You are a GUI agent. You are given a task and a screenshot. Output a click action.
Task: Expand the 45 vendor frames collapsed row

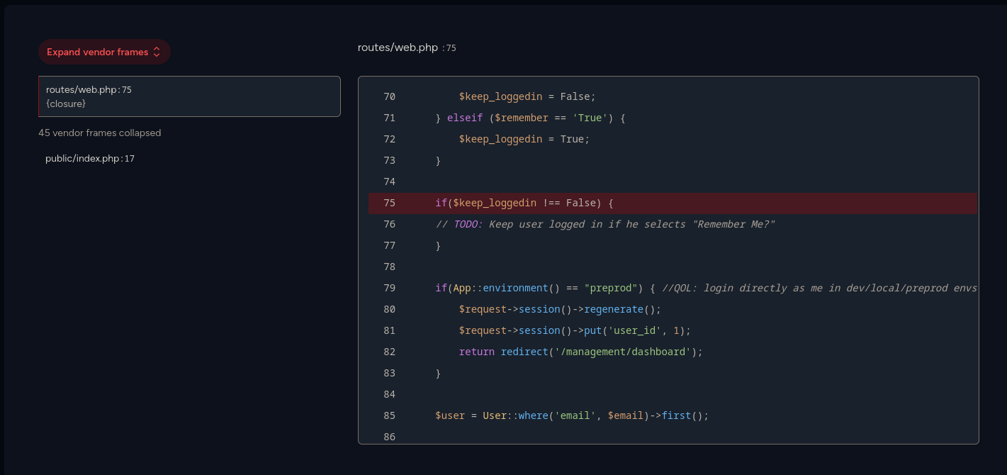coord(100,133)
